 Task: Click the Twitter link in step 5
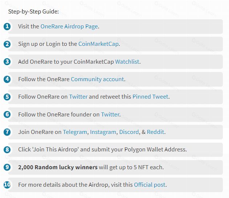pos(78,97)
